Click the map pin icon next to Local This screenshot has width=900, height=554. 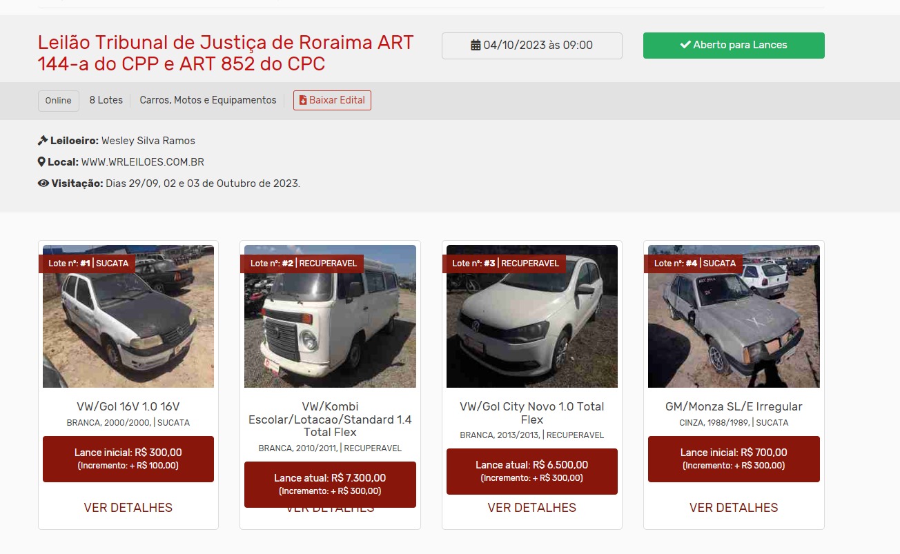coord(41,162)
